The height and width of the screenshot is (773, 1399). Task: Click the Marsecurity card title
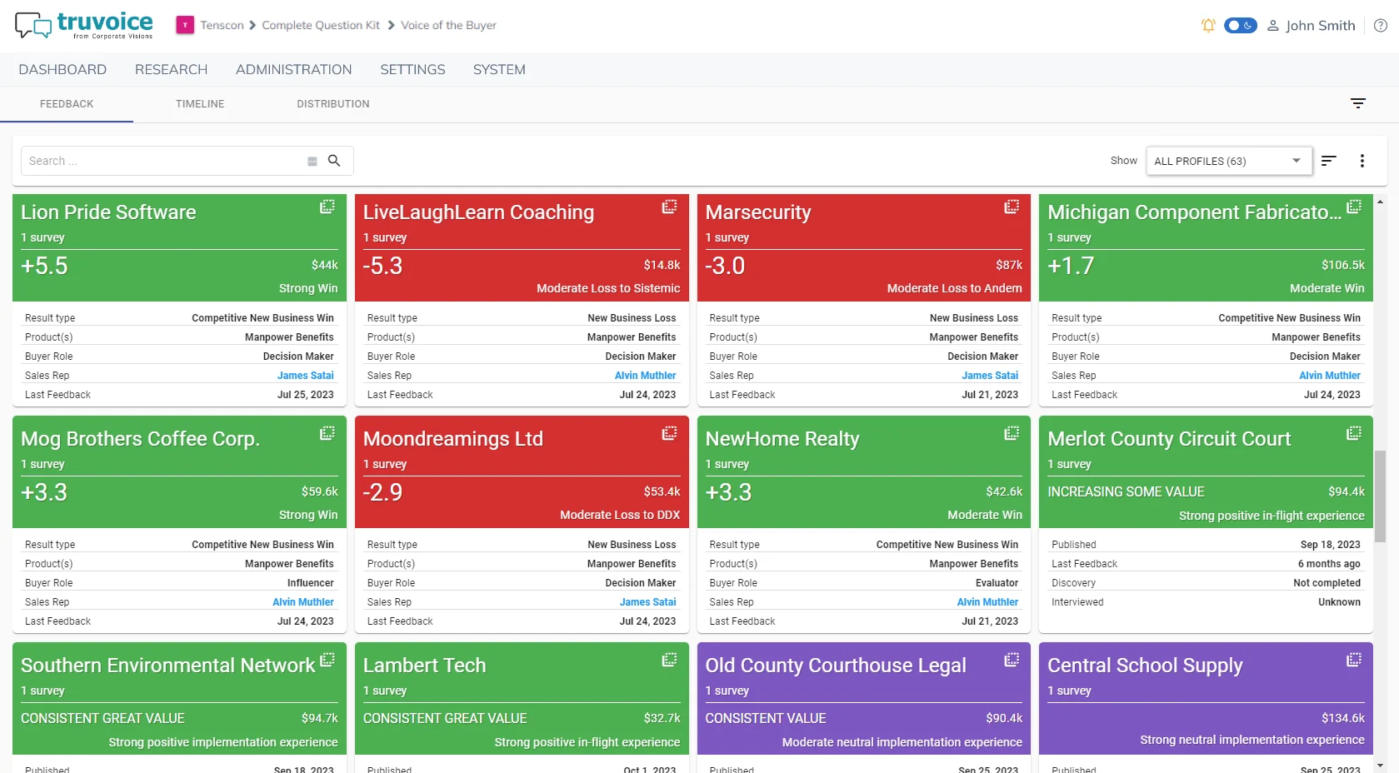coord(758,212)
